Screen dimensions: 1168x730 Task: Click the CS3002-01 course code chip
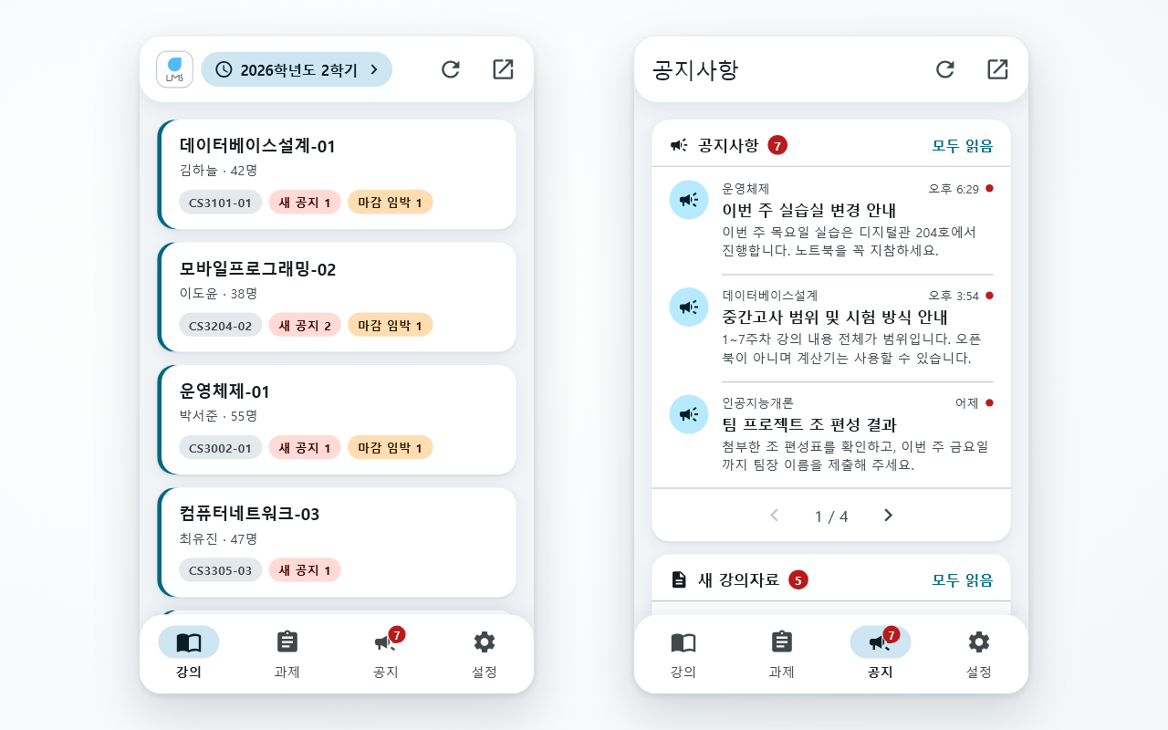(221, 448)
